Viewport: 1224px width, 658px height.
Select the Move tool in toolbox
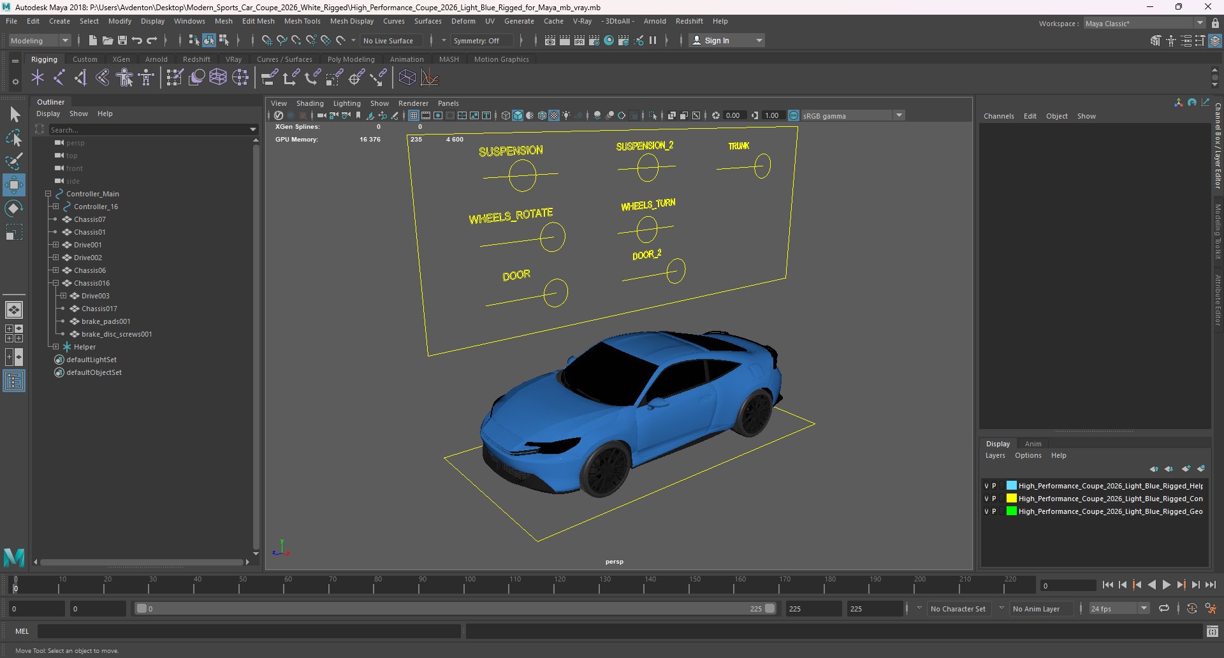[x=14, y=185]
